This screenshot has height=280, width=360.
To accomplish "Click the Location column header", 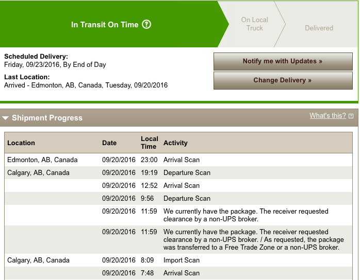I will pyautogui.click(x=21, y=143).
